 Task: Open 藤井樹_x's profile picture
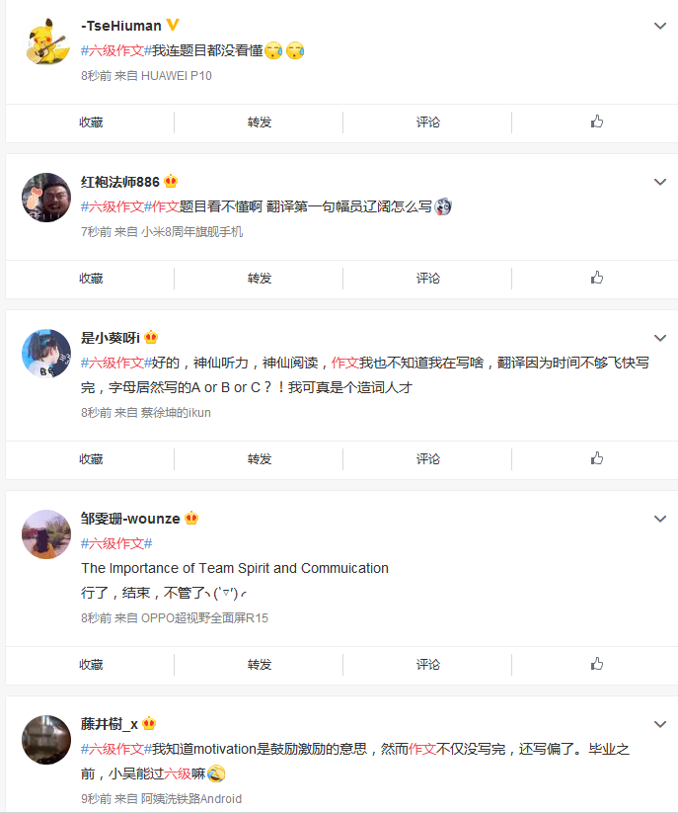coord(45,740)
